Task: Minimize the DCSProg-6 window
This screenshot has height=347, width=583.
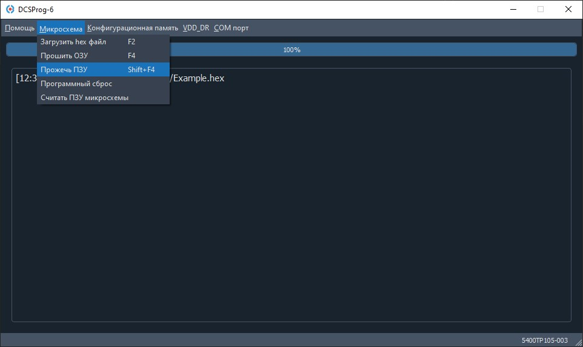Action: [513, 9]
